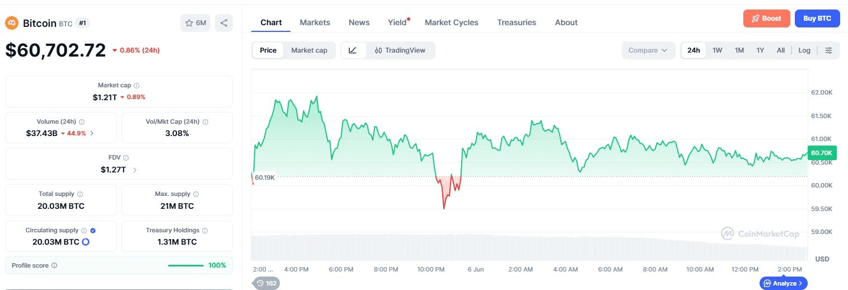Click the verified circulating supply badge
Viewport: 848px width, 290px height.
93,231
